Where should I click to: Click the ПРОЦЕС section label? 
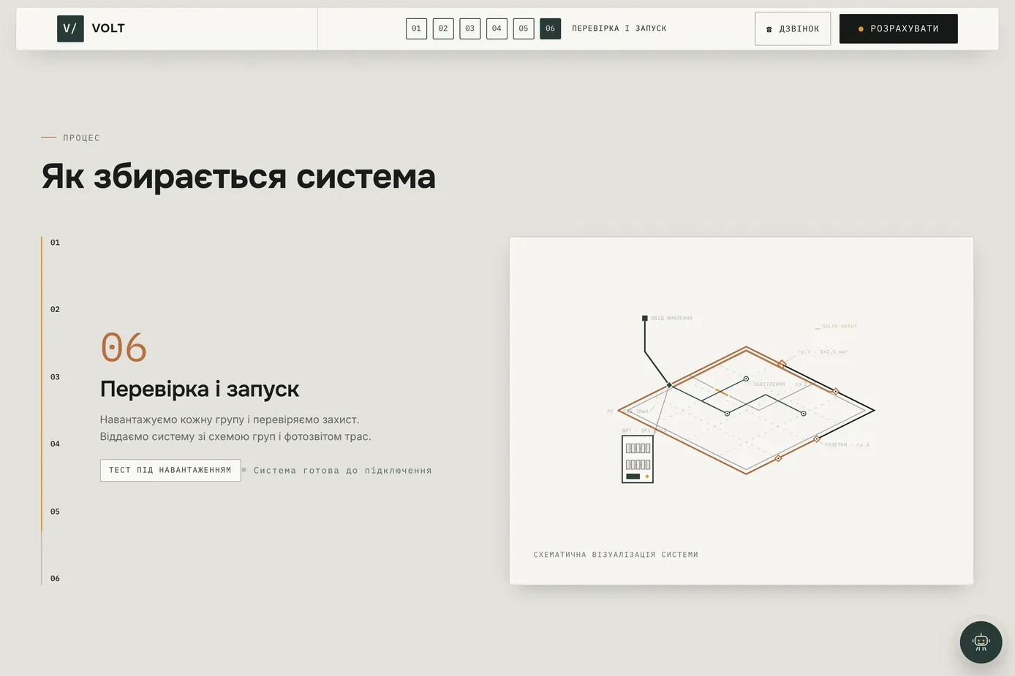(81, 138)
